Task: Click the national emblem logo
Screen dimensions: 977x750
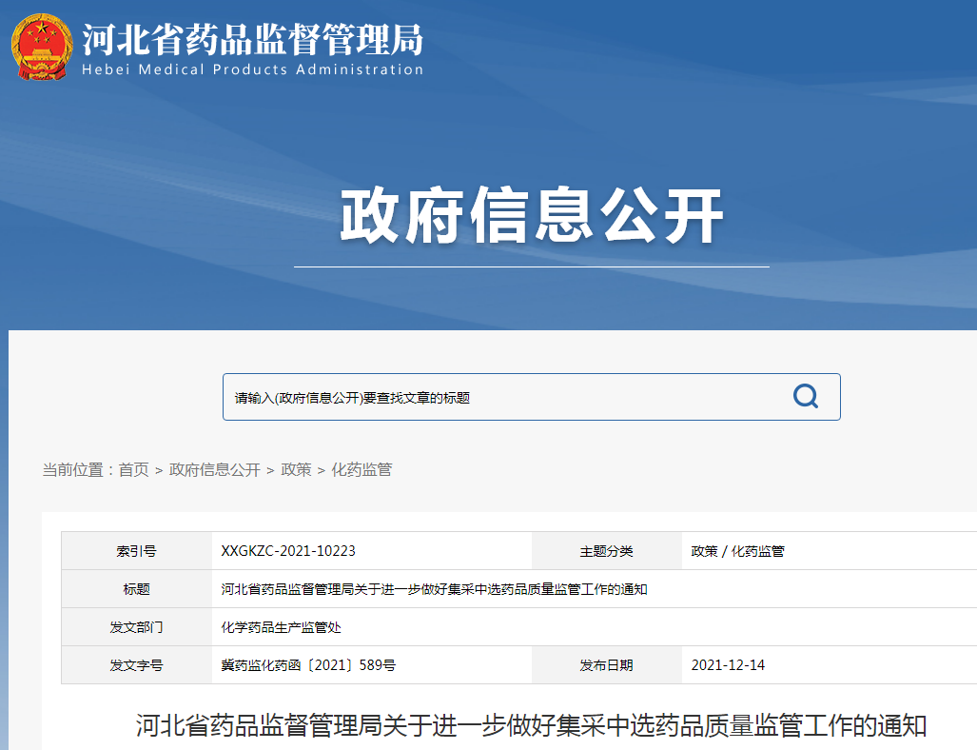Action: point(42,47)
